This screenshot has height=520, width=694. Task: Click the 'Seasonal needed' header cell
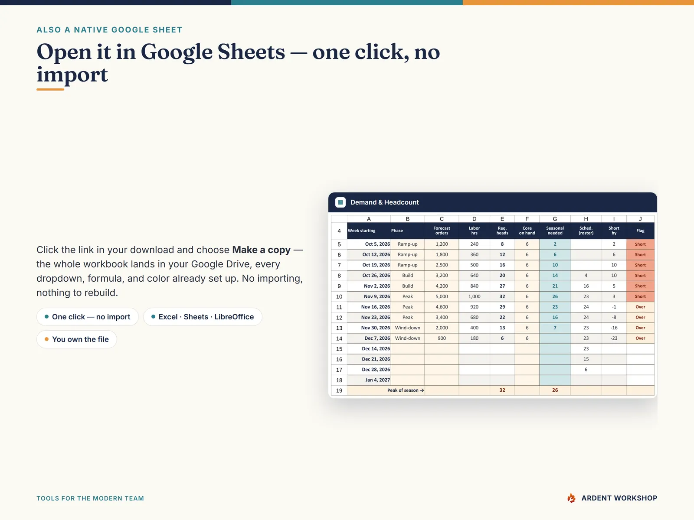(x=555, y=231)
